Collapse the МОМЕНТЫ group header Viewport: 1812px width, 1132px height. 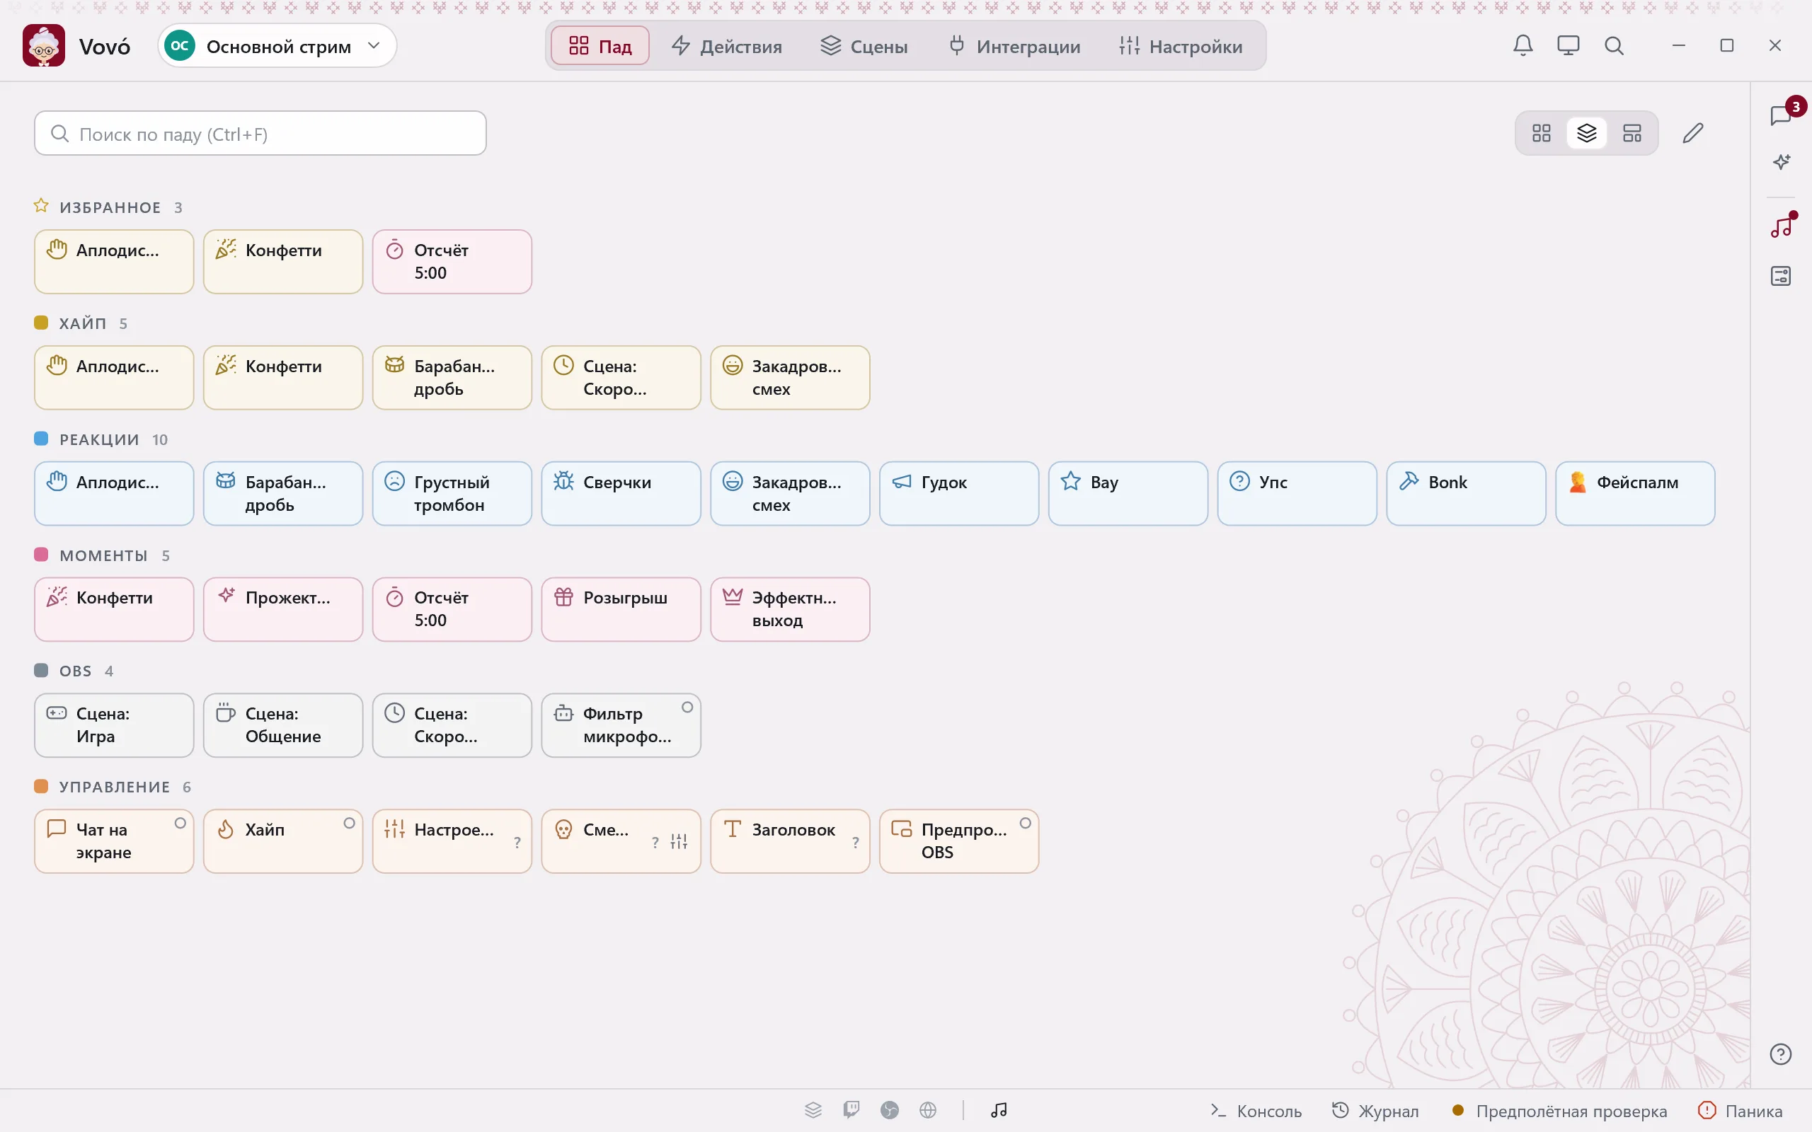(103, 555)
